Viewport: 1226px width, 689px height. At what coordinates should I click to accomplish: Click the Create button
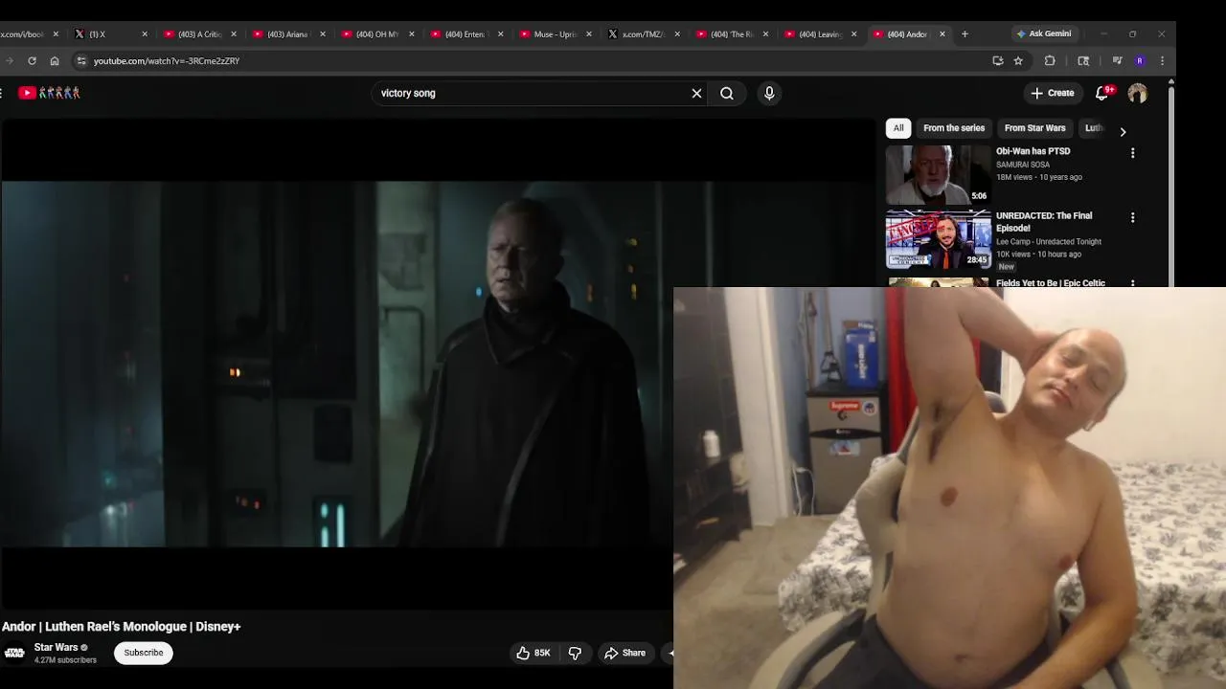[1053, 93]
